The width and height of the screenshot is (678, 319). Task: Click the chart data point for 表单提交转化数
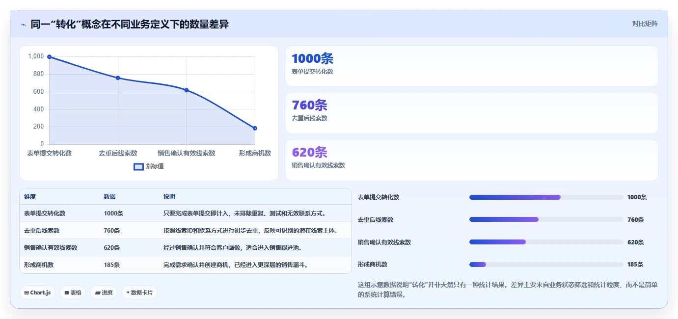[x=49, y=57]
